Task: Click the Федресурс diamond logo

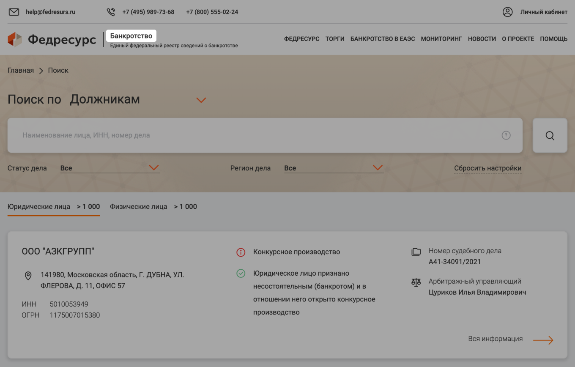Action: point(14,39)
